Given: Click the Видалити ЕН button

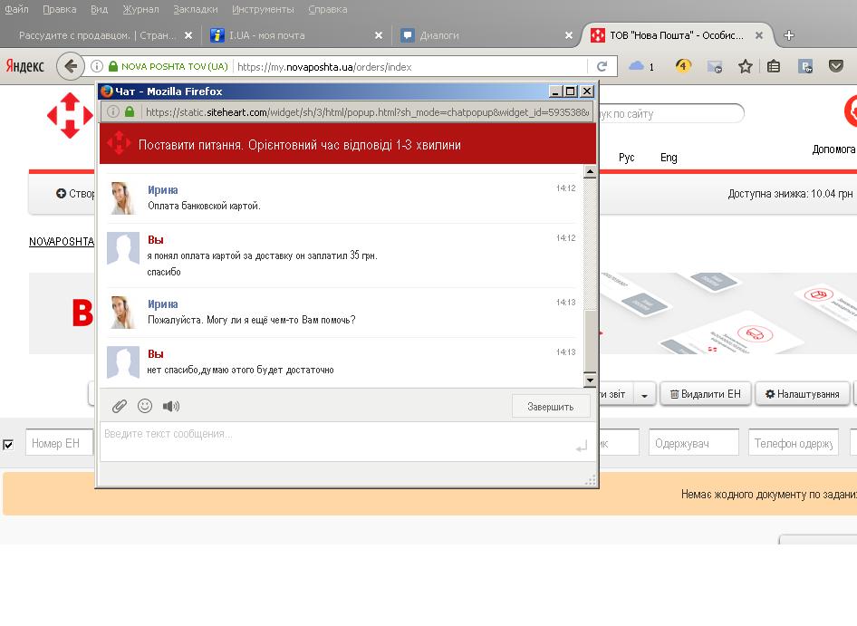Looking at the screenshot, I should click(706, 394).
